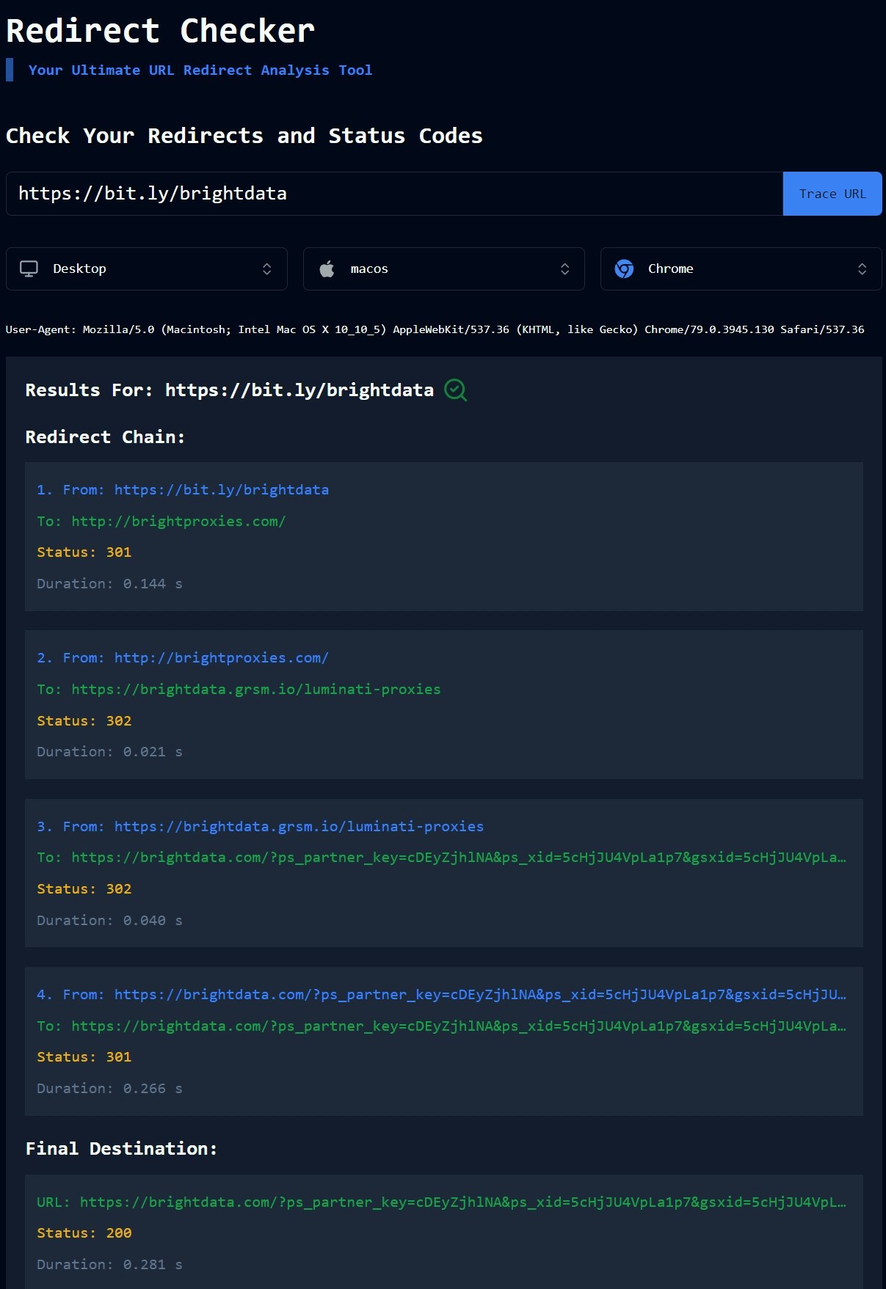Click the green check magnifier icon
The width and height of the screenshot is (886, 1289).
pos(455,390)
